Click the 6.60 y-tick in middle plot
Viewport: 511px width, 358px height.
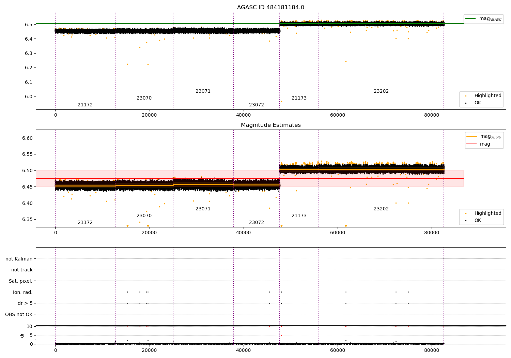point(27,138)
